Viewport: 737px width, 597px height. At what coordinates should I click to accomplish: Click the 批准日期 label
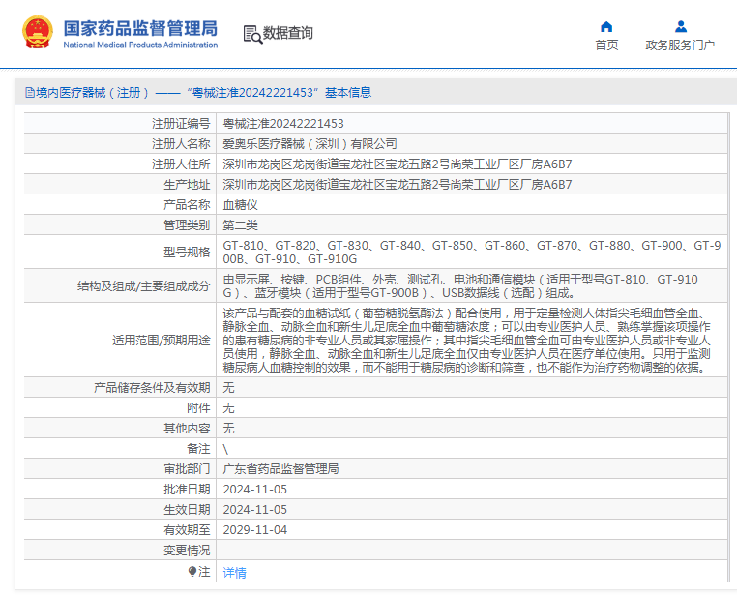[x=187, y=490]
